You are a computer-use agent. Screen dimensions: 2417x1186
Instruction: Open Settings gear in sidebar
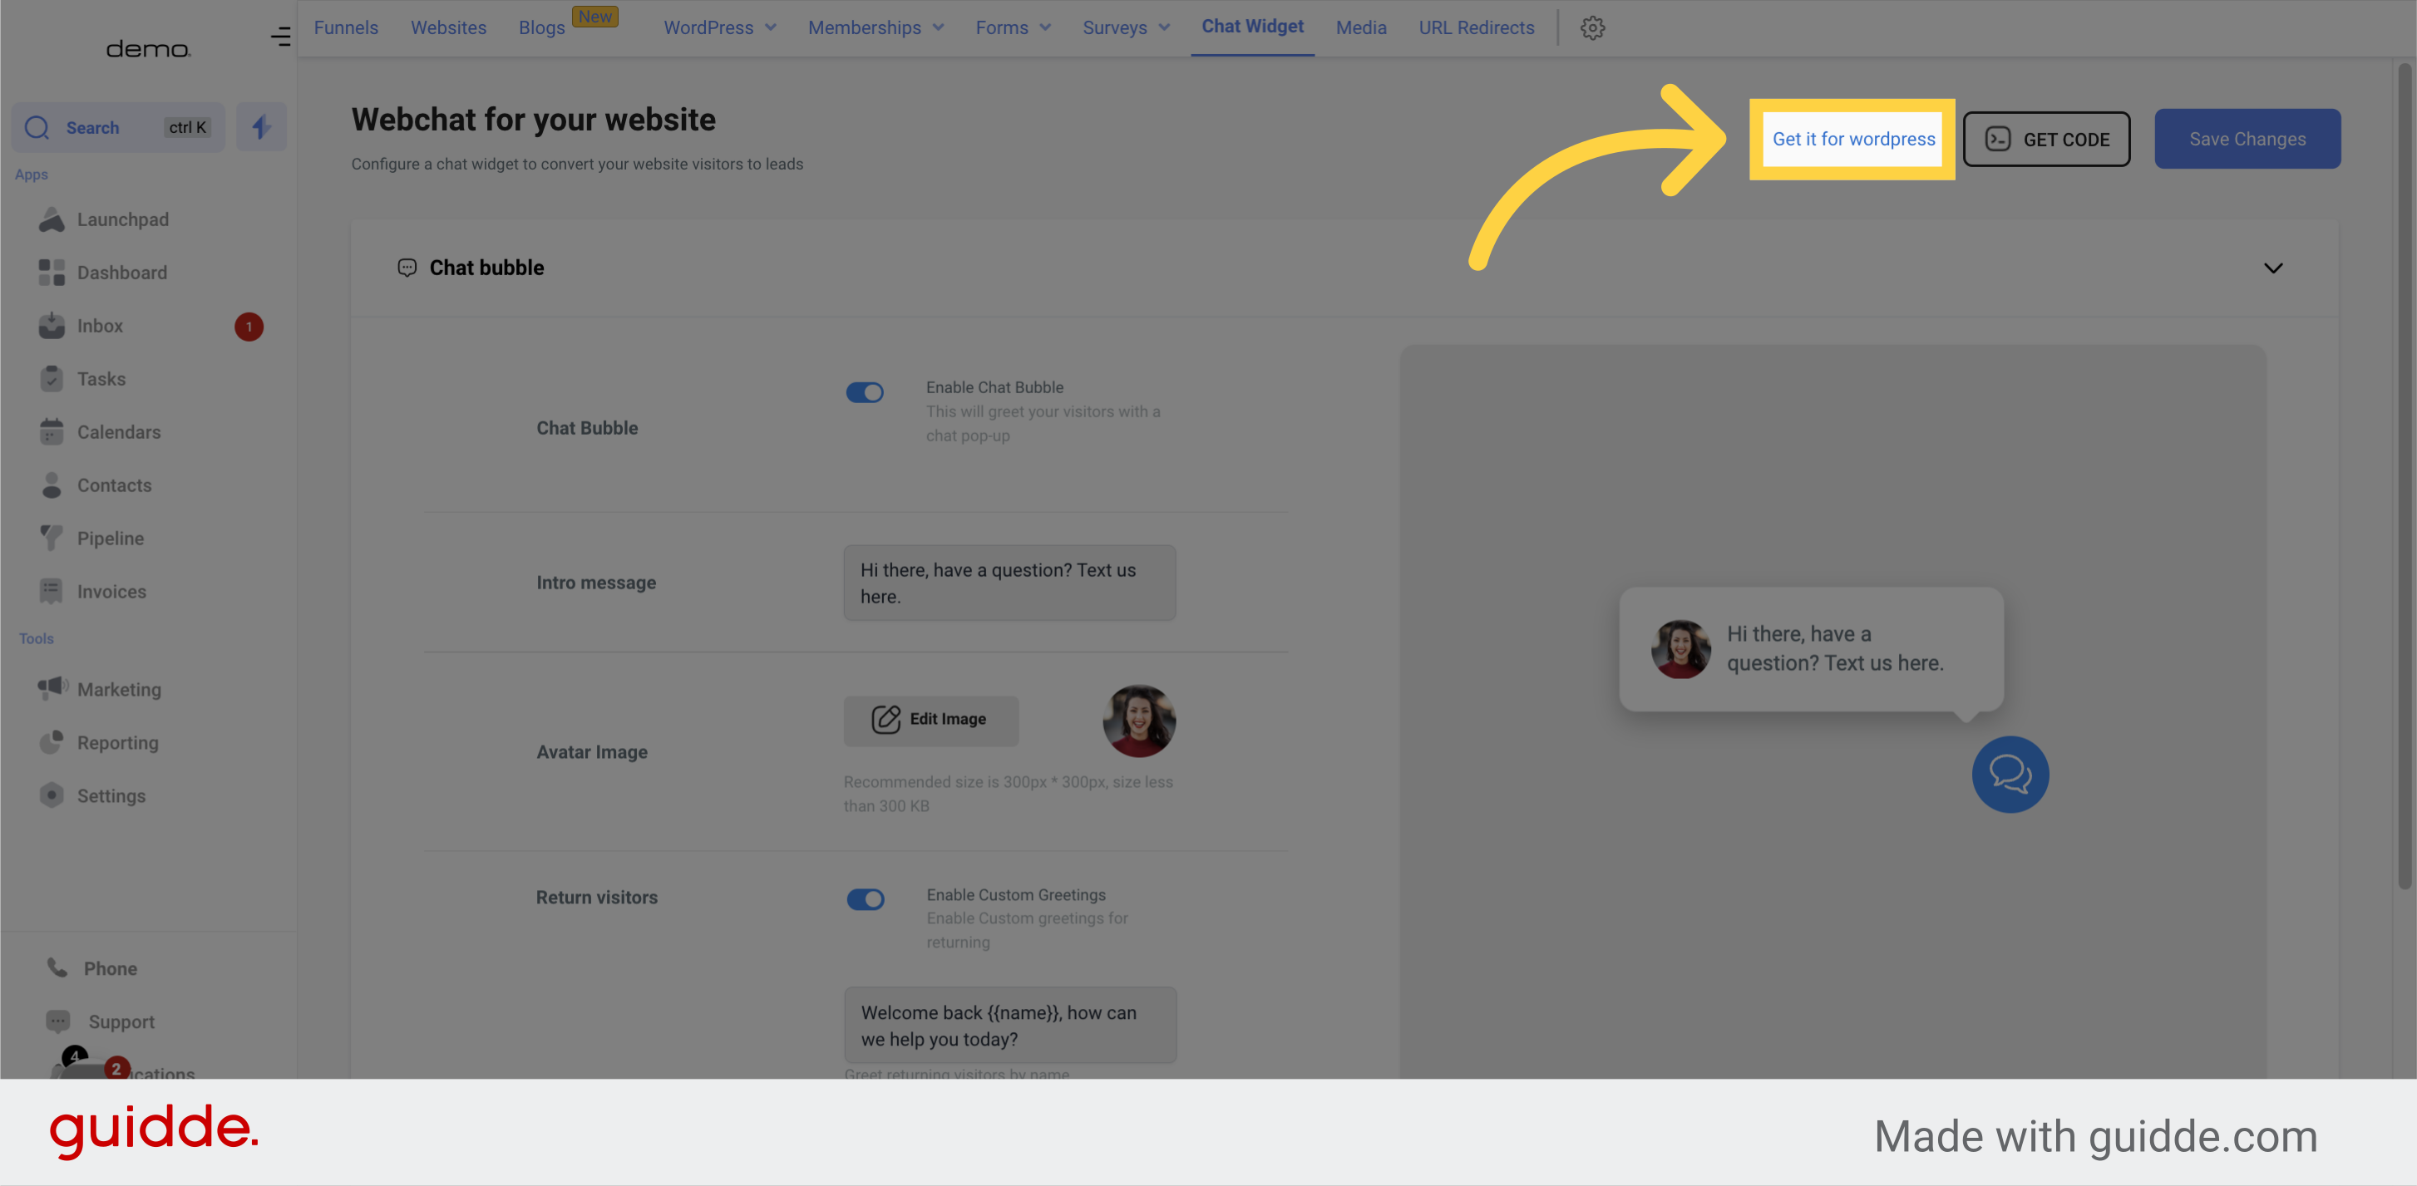tap(52, 795)
